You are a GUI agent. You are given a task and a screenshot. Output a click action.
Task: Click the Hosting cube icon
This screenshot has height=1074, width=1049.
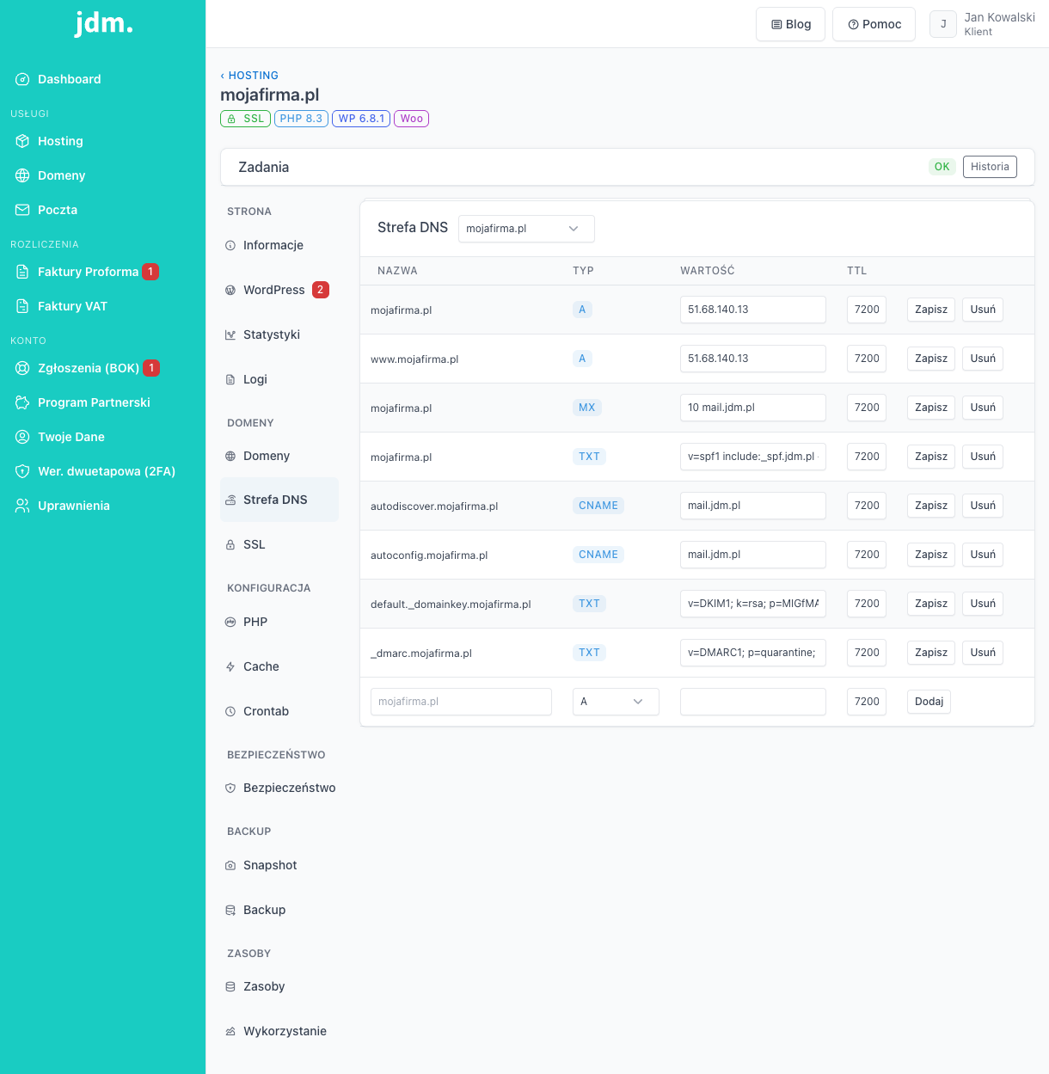click(22, 141)
